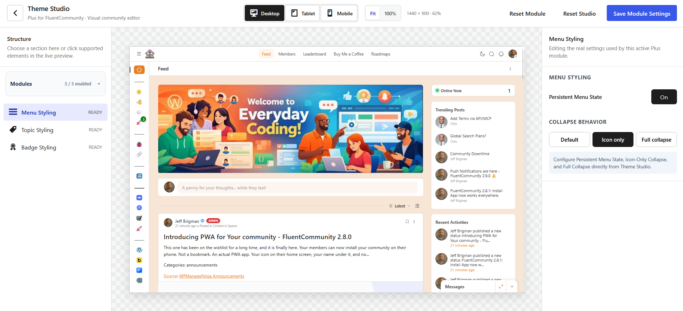Open the hamburger menu in the preview
The image size is (683, 311).
pyautogui.click(x=139, y=54)
